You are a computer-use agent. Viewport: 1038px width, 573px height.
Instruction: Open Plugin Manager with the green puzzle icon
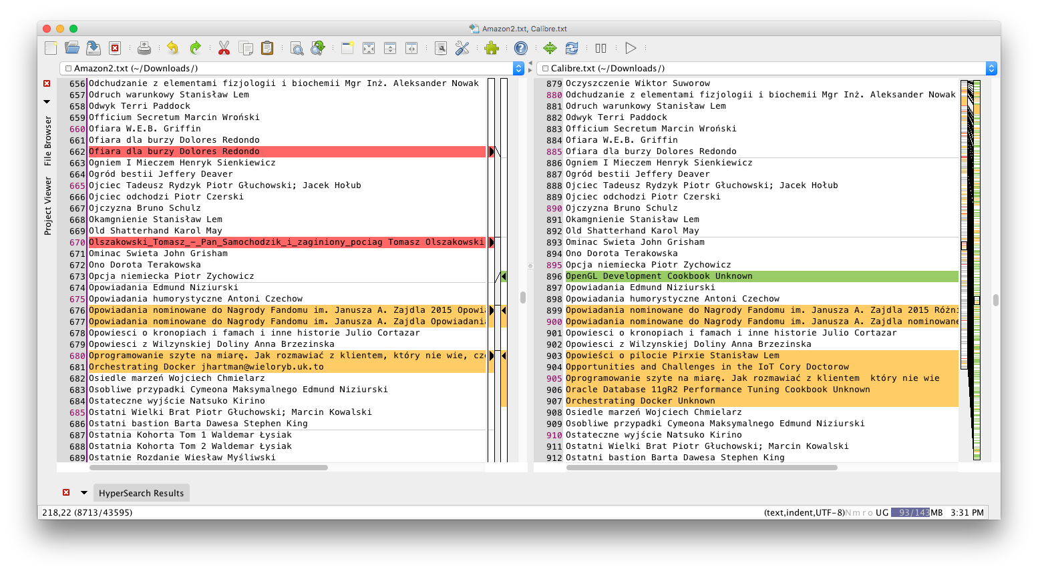click(x=492, y=48)
